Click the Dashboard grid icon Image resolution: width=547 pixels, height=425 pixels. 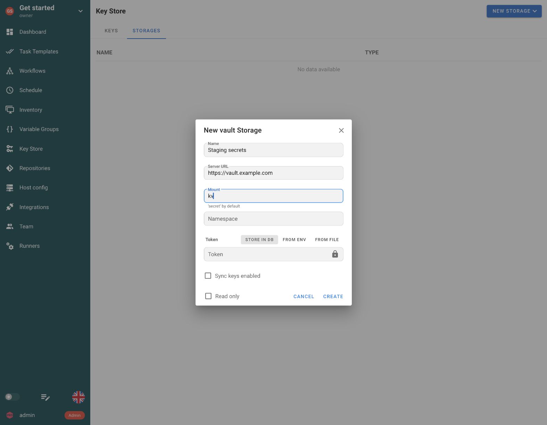coord(10,32)
